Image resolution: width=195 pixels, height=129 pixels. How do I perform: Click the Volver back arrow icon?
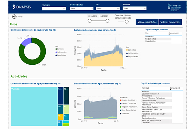coord(14,17)
